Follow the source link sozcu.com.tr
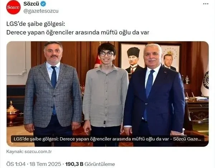 (x=38, y=152)
